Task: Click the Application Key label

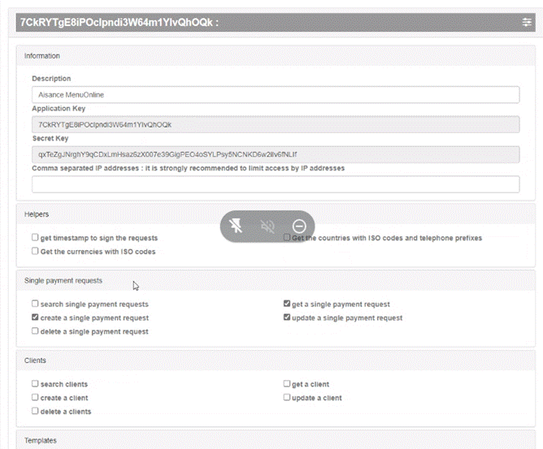Action: [59, 108]
